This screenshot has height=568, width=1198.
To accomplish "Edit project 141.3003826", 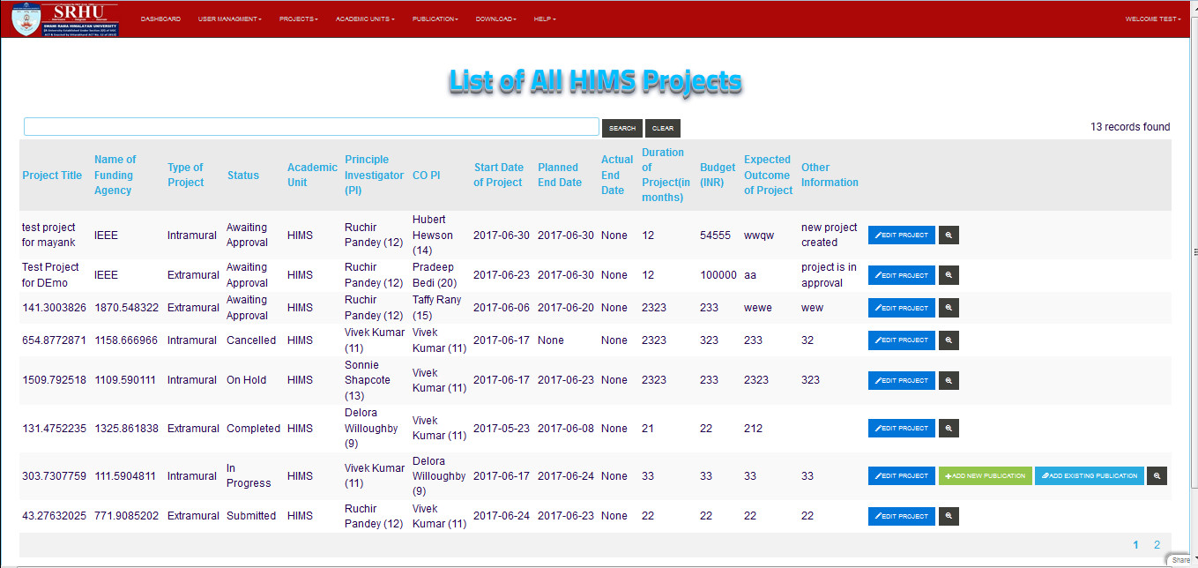I will pyautogui.click(x=902, y=308).
